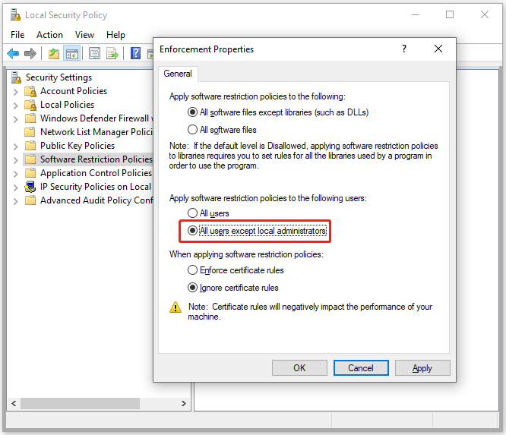Open the Help menu
The width and height of the screenshot is (506, 435).
click(115, 35)
